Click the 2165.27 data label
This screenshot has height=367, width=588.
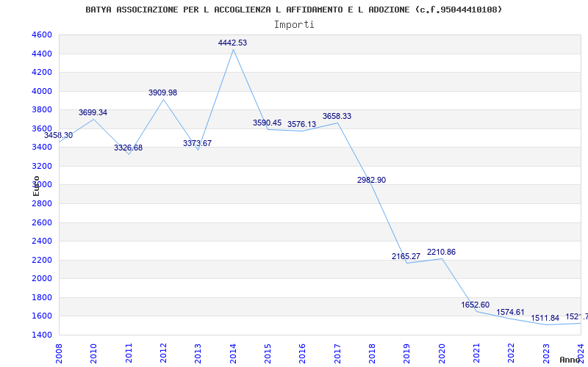point(406,256)
